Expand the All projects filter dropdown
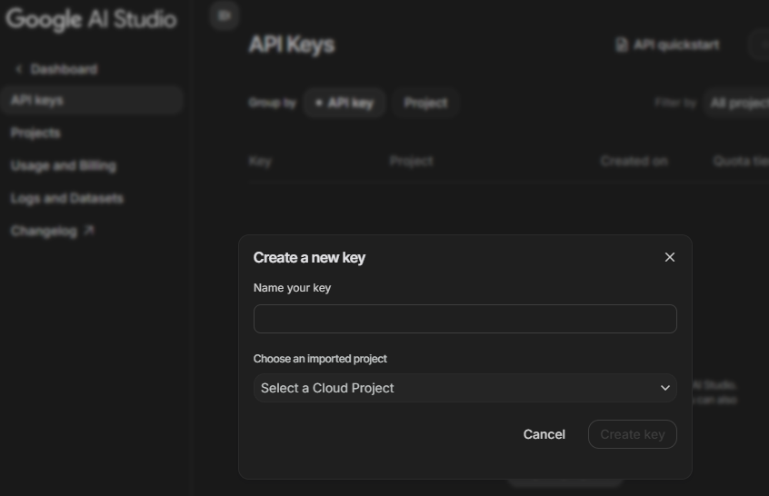 [737, 104]
